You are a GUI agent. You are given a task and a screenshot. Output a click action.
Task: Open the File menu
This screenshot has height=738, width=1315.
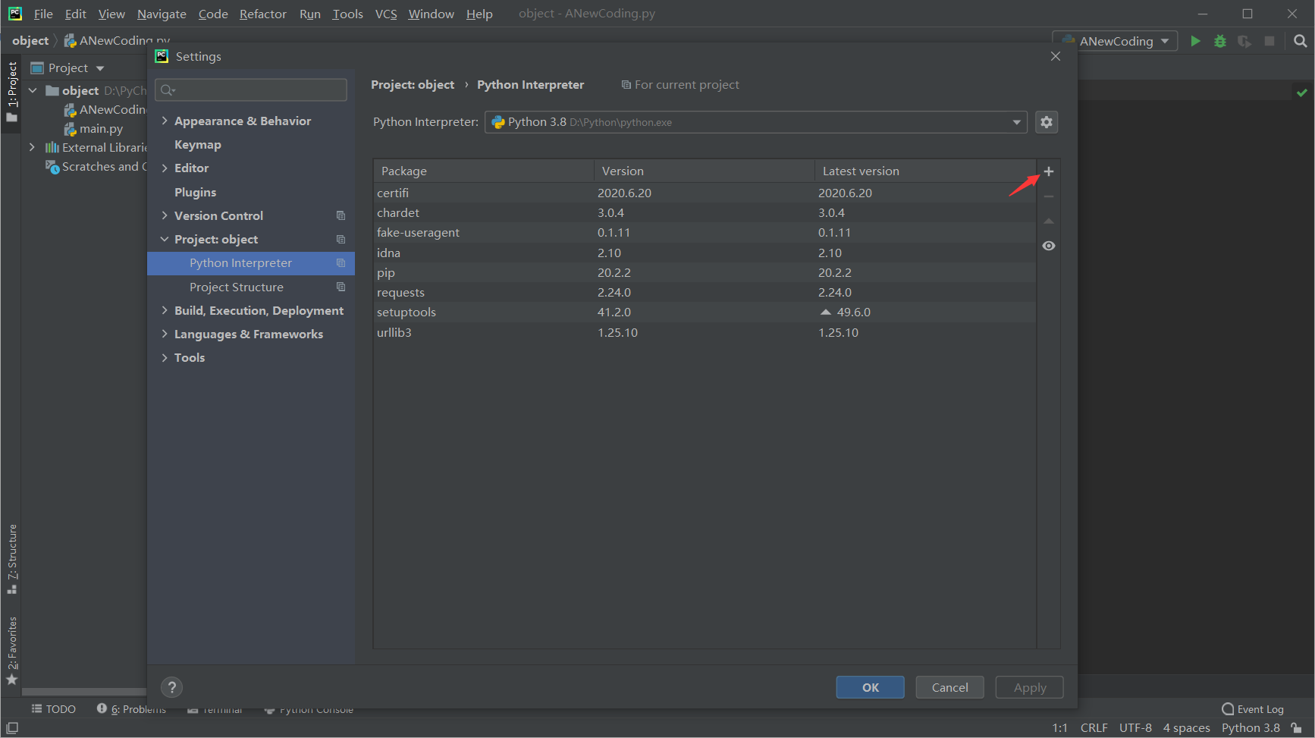click(43, 14)
